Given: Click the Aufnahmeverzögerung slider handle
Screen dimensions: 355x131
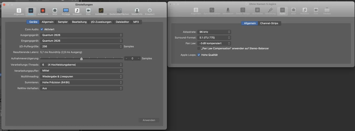Looking at the screenshot, I should click(81, 59).
